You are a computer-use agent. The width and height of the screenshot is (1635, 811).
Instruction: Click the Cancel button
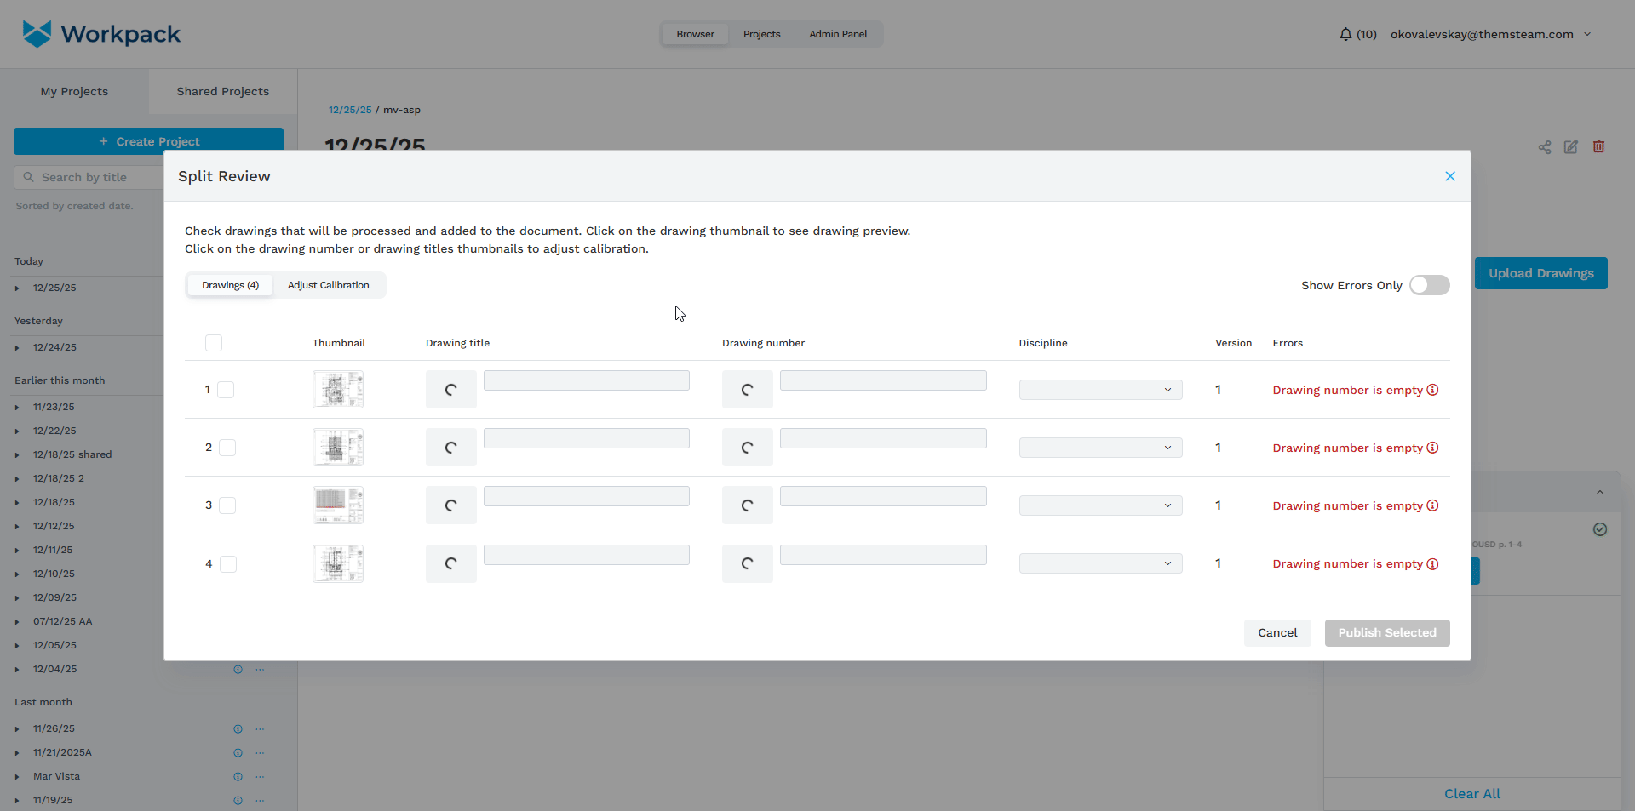pyautogui.click(x=1277, y=633)
